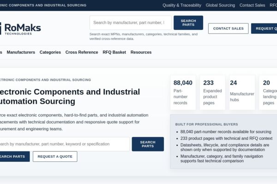Click the Request a Quote button
Viewport: 277px width, 184px height.
[55, 156]
